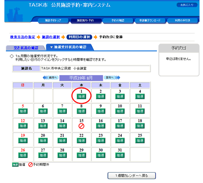Click 抽選 under the 29th

(x=81, y=155)
